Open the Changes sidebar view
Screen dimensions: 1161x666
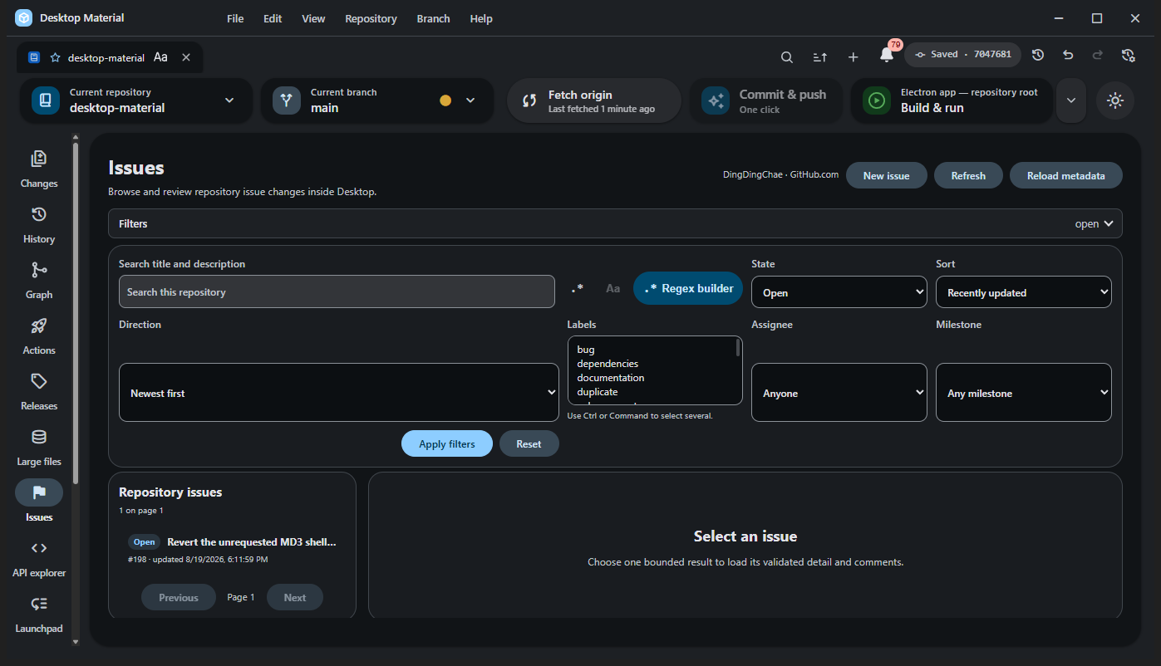(39, 169)
